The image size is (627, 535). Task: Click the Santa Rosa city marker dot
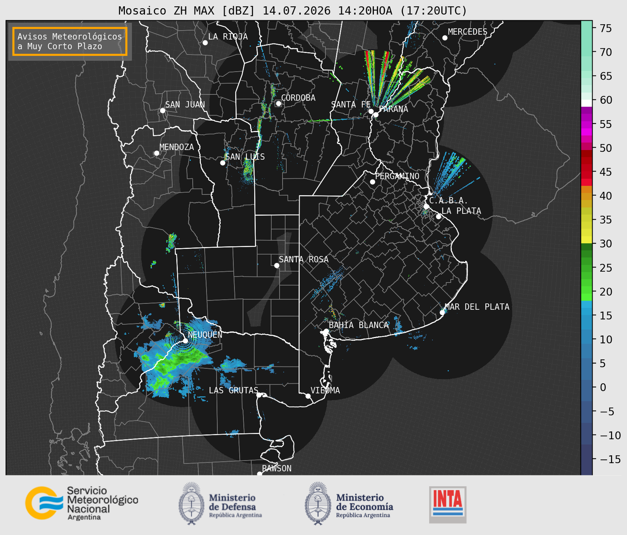tap(277, 265)
